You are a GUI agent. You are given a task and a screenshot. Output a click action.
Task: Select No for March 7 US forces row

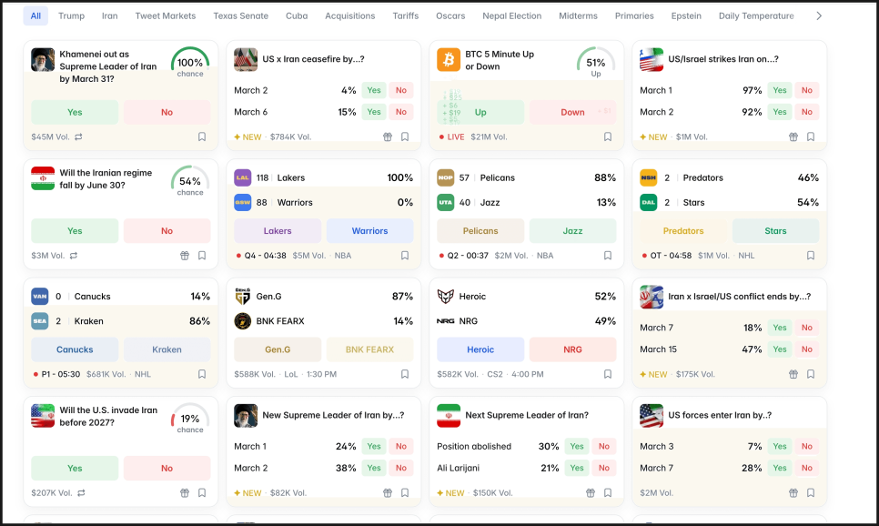coord(807,468)
